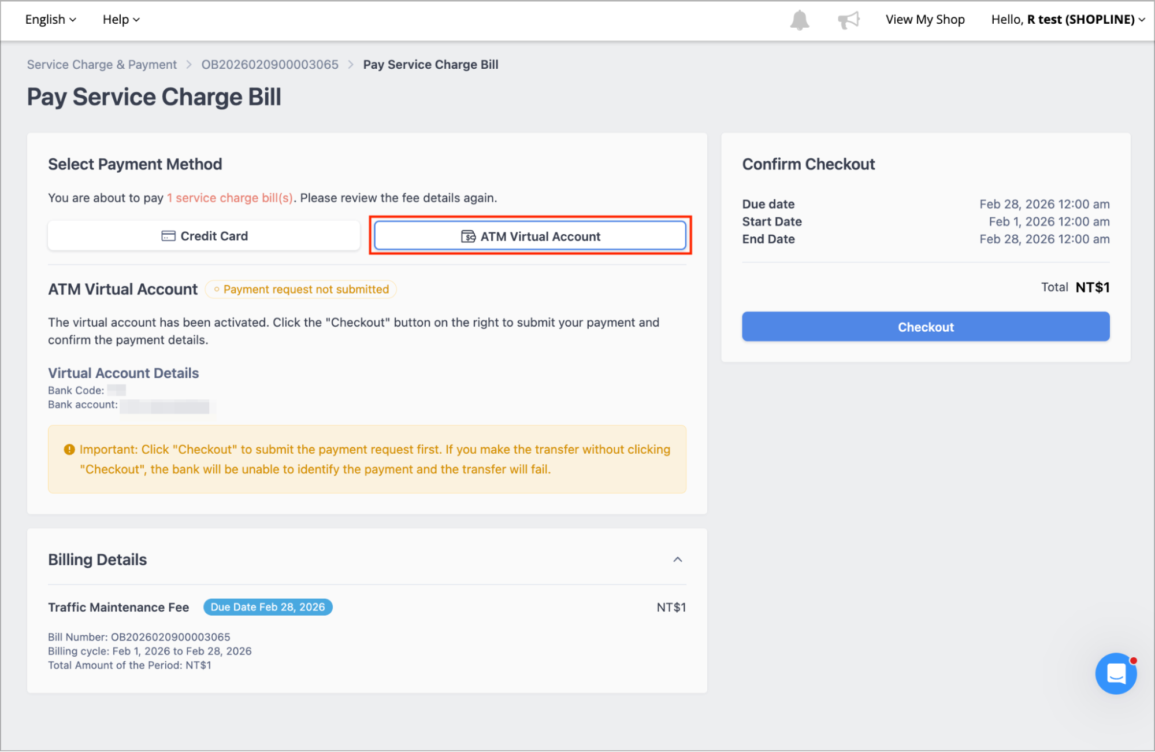Image resolution: width=1155 pixels, height=752 pixels.
Task: Go to Service Charge & Payment breadcrumb
Action: 102,65
